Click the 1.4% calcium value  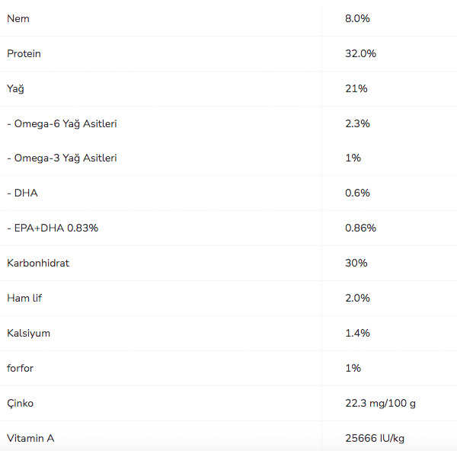pos(357,334)
